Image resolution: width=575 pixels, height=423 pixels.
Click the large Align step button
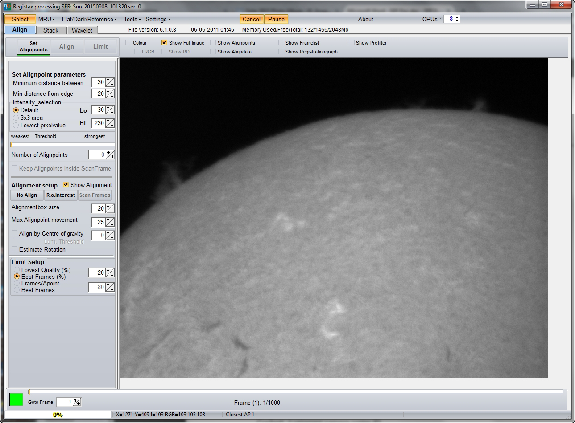[x=66, y=46]
